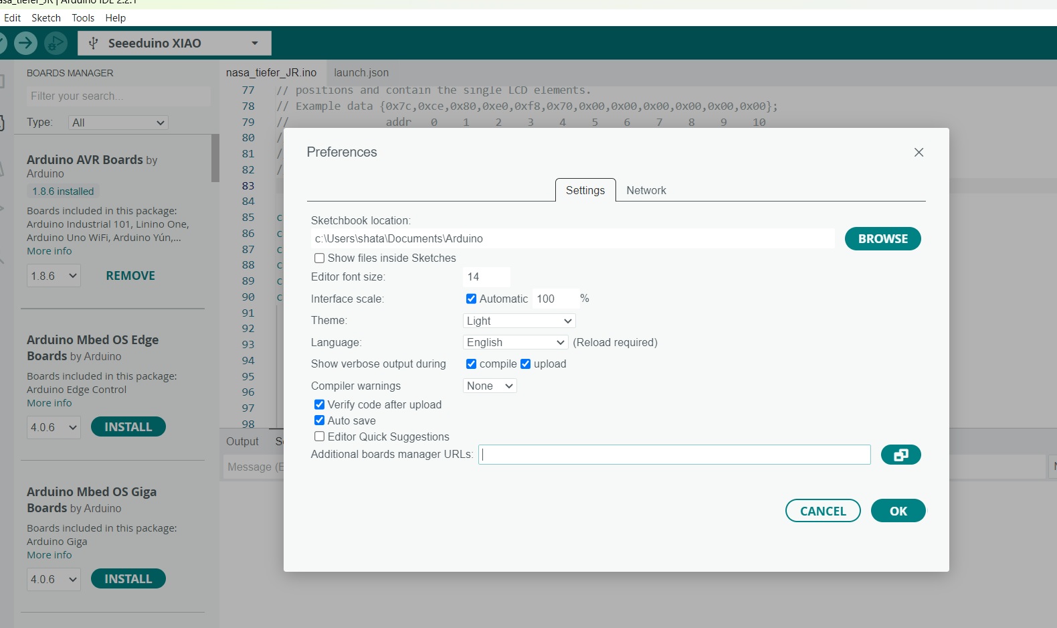1057x628 pixels.
Task: Start the Debug icon in toolbar
Action: [56, 43]
